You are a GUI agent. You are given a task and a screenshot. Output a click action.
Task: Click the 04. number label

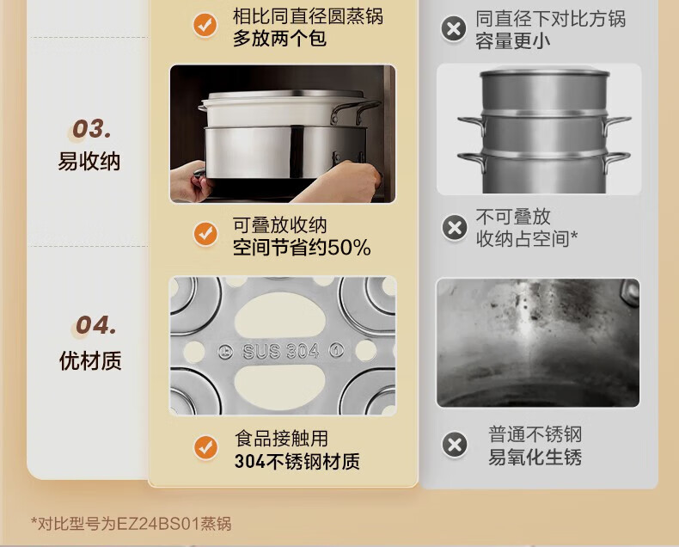(x=96, y=324)
